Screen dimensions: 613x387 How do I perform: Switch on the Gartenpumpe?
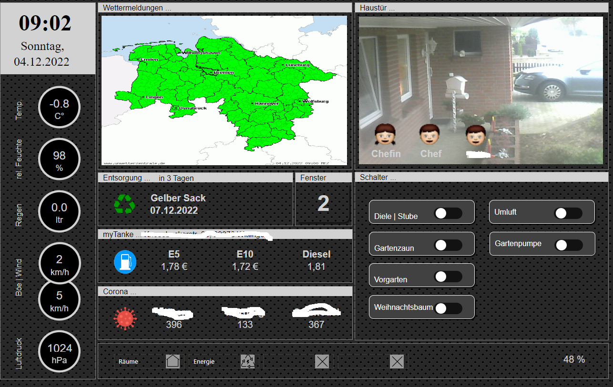(x=568, y=245)
